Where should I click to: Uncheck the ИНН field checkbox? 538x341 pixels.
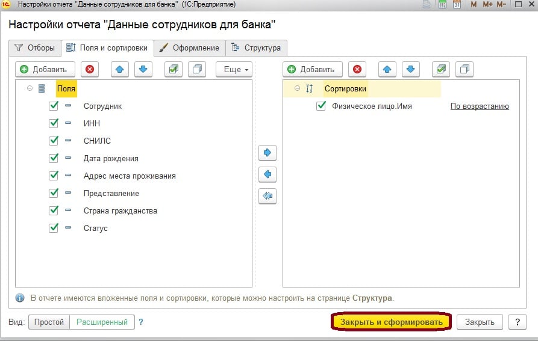tap(54, 123)
